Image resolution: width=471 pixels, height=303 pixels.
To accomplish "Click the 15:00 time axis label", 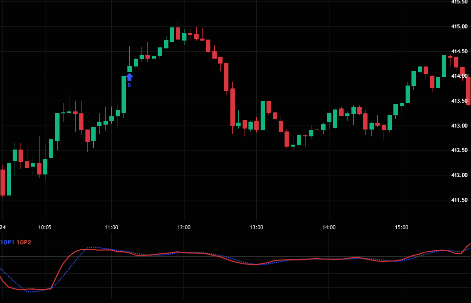I will point(401,227).
